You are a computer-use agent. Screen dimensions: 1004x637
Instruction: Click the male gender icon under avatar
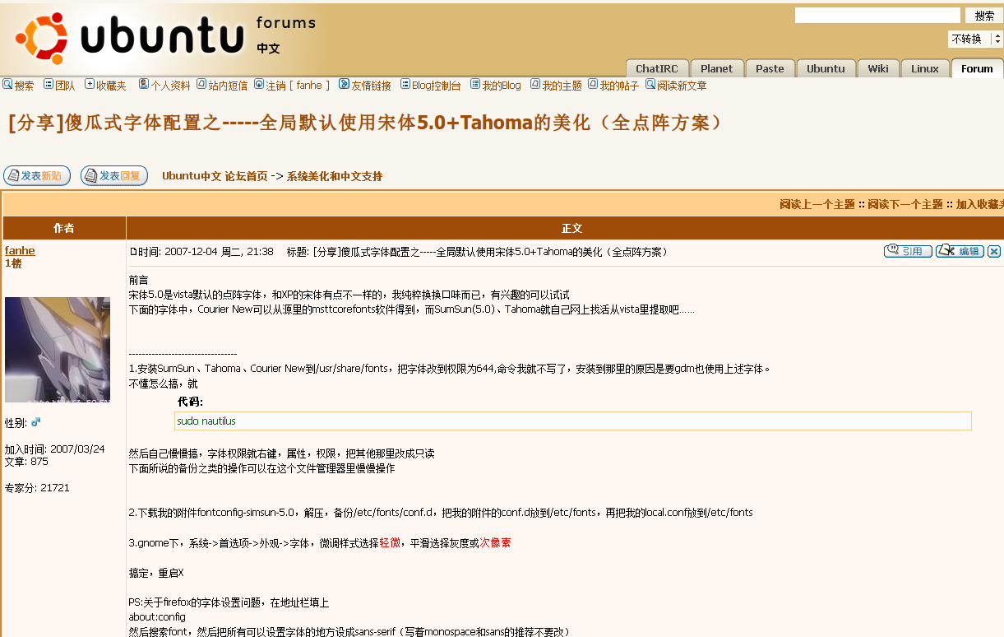pos(35,422)
